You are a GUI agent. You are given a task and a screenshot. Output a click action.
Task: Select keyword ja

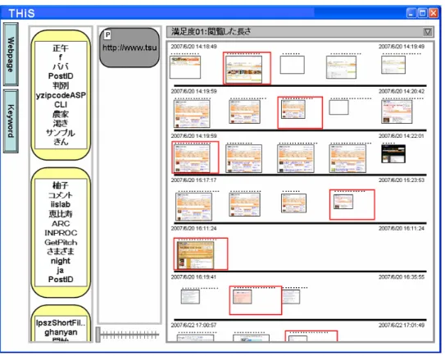click(60, 270)
